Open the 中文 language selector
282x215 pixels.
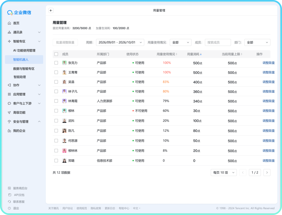click(137, 208)
